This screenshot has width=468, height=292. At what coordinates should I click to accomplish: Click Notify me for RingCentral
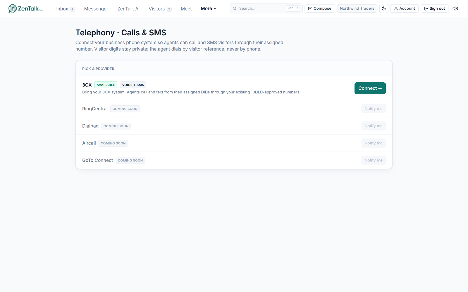(374, 109)
